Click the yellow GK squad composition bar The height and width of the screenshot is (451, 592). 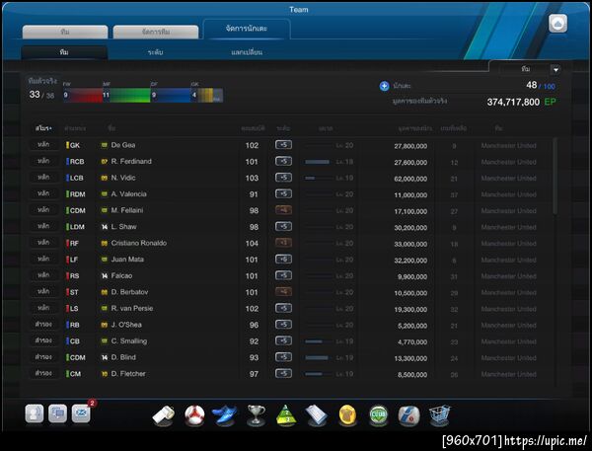point(207,95)
